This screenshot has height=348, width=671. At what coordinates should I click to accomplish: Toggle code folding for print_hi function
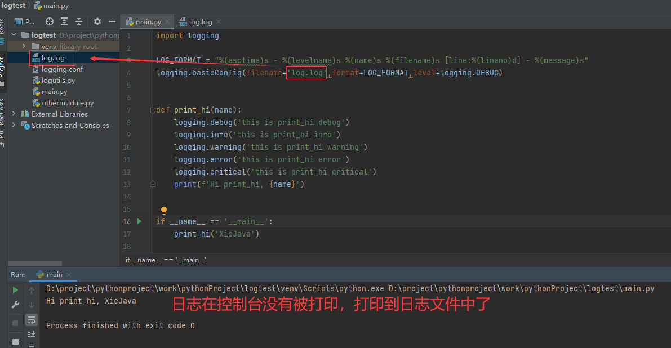[x=153, y=110]
